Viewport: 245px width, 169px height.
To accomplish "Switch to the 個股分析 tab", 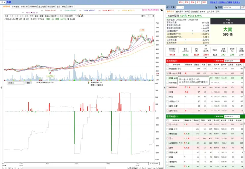I will 51,7.
